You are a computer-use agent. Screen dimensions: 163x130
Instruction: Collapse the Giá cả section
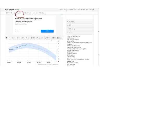(x=70, y=33)
